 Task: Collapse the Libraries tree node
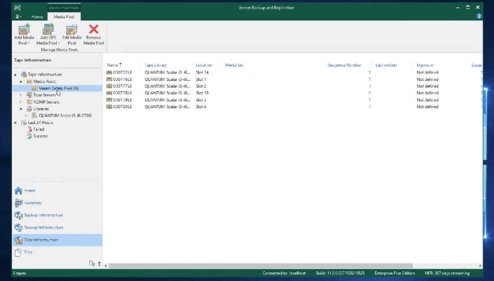click(x=21, y=109)
